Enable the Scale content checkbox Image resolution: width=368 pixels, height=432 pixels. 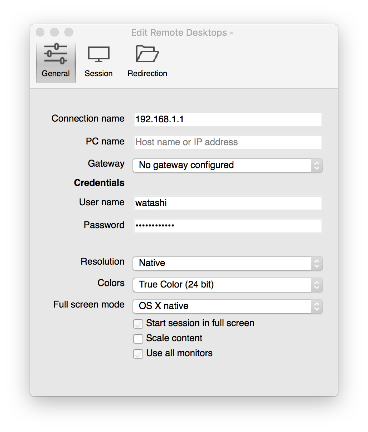coord(138,339)
